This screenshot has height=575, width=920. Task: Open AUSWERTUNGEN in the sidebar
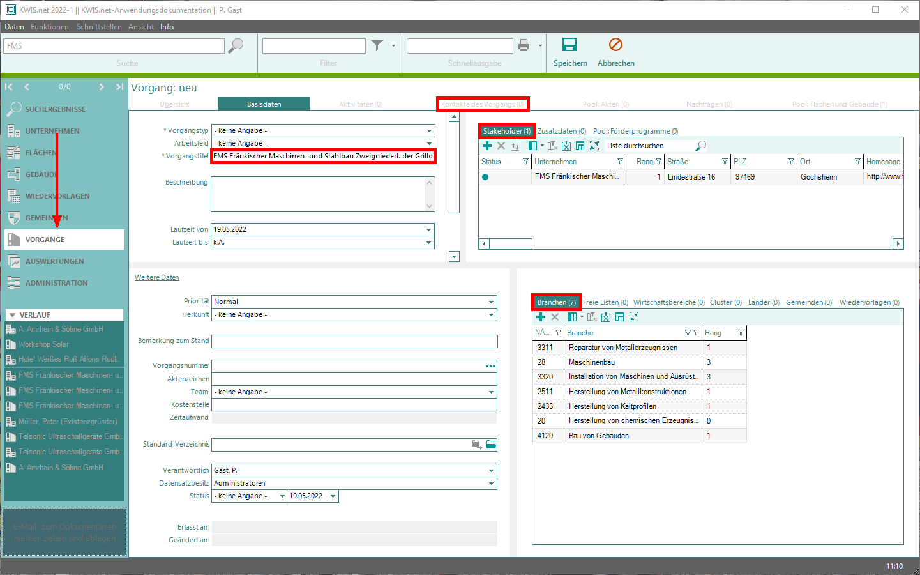point(64,261)
